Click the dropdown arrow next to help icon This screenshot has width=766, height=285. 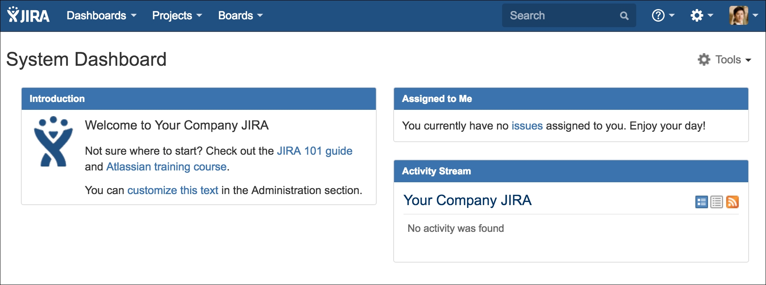(672, 15)
